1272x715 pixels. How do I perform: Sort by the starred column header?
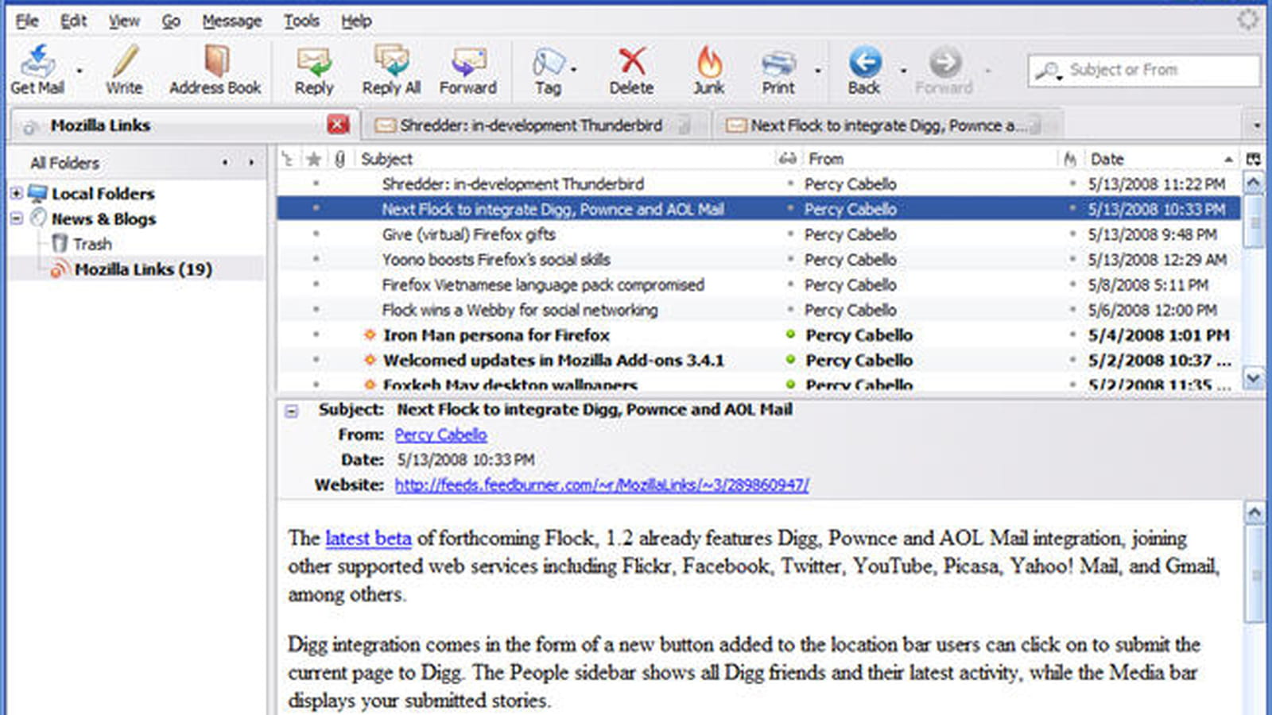[314, 159]
